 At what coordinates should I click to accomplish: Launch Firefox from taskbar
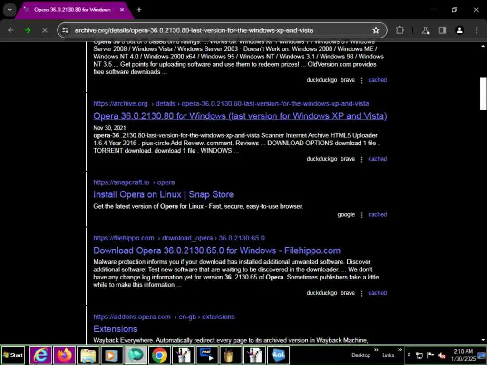64,355
